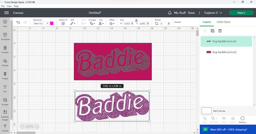
Task: Zoom out the canvas with minus
Action: [22, 127]
